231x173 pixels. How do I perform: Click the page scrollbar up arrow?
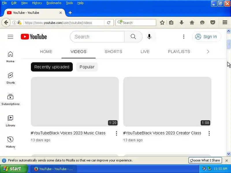tap(228, 31)
